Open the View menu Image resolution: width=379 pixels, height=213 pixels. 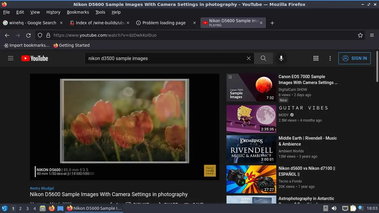point(35,12)
